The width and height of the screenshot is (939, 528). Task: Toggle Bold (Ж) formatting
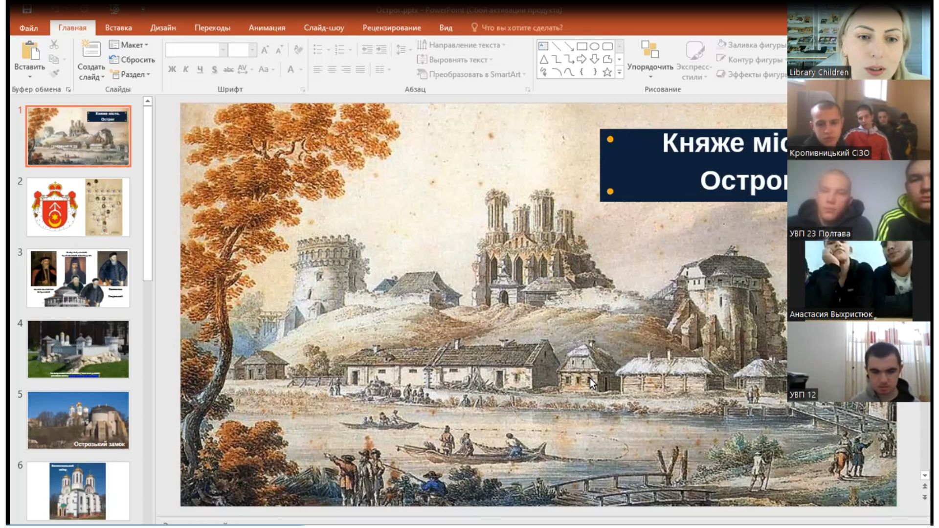pyautogui.click(x=172, y=69)
